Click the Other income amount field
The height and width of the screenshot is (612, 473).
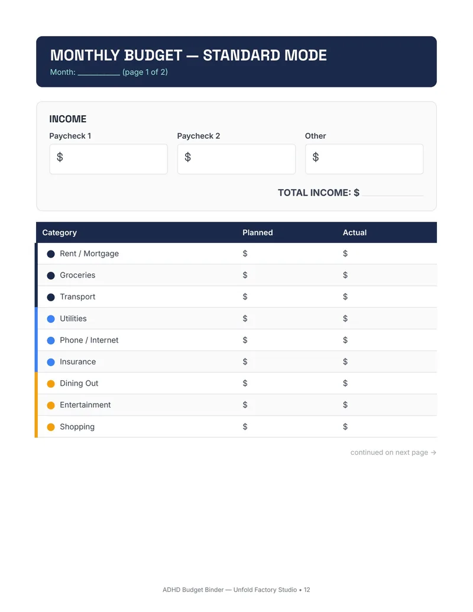click(x=364, y=159)
